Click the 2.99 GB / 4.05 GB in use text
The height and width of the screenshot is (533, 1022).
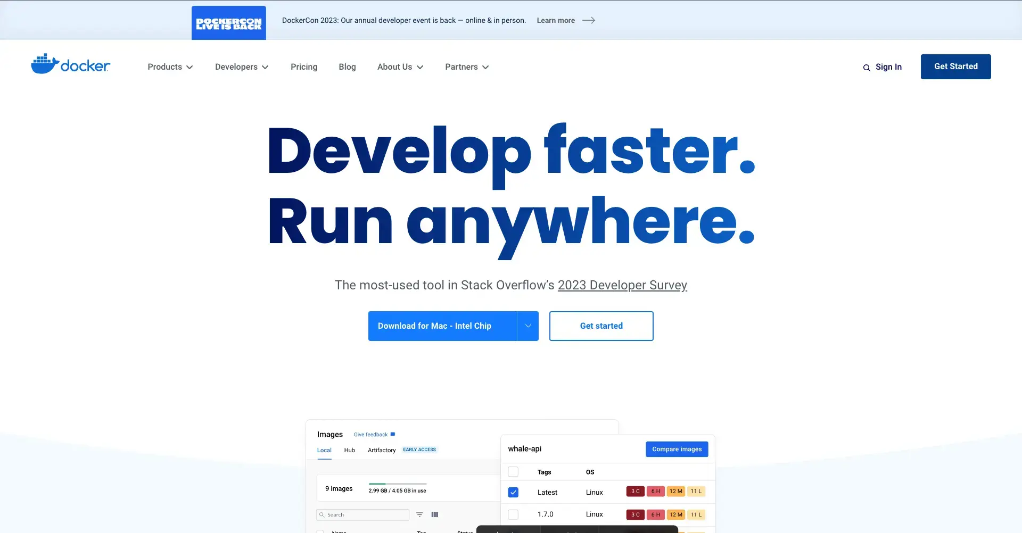pyautogui.click(x=397, y=491)
